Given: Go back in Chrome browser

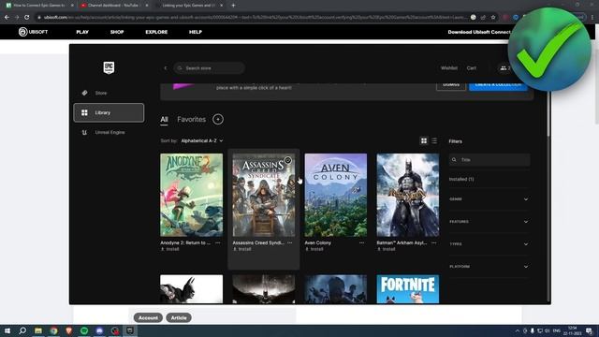Looking at the screenshot, I should [x=7, y=17].
